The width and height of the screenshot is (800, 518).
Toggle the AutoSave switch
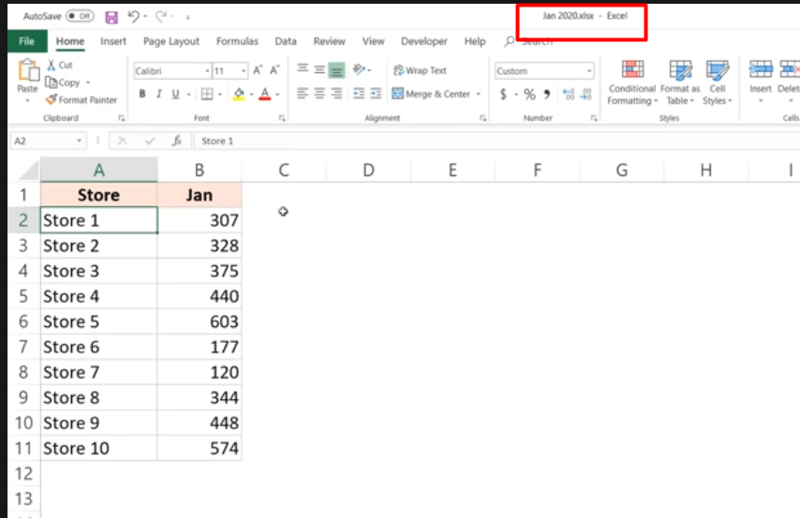tap(81, 16)
